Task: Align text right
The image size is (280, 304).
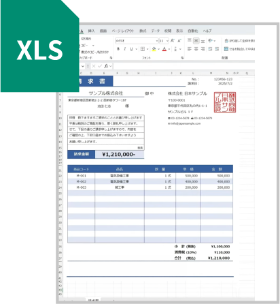Action: (203, 49)
